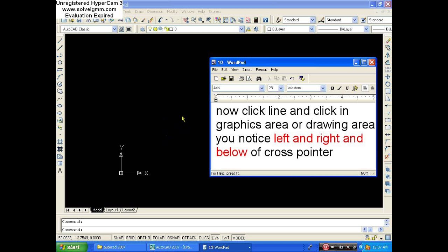Activate the Erase tool in Modify toolbar
The width and height of the screenshot is (448, 252).
pos(387,41)
